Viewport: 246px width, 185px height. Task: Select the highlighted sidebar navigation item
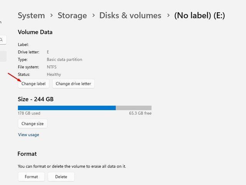click(3, 57)
